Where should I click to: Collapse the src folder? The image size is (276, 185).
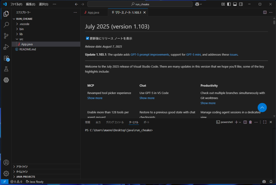(17, 39)
